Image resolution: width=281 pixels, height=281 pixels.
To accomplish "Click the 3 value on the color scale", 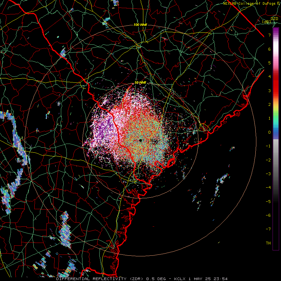I will point(269,91).
